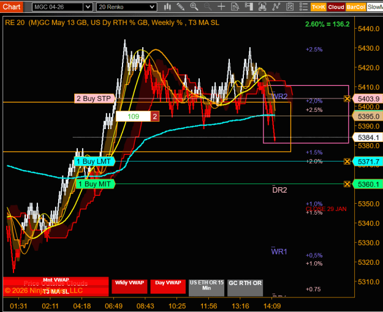Screen dimensions: 383x312
Task: Click the US ETH OR 15 Min button
Action: tap(207, 288)
